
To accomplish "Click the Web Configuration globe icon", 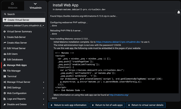I will click(5, 93).
